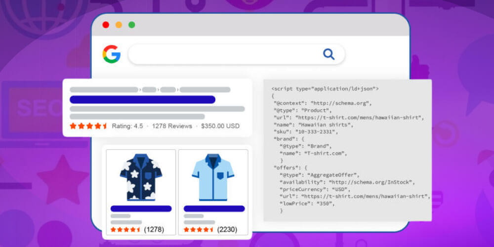The height and width of the screenshot is (247, 494).
Task: Select the 1278 Reviews text
Action: pos(172,126)
